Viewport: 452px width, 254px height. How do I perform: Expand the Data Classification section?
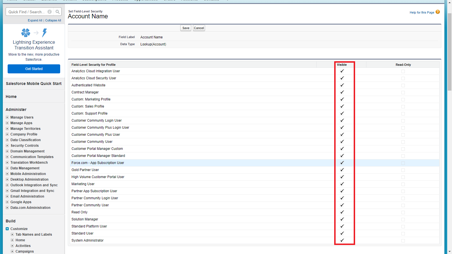point(7,140)
